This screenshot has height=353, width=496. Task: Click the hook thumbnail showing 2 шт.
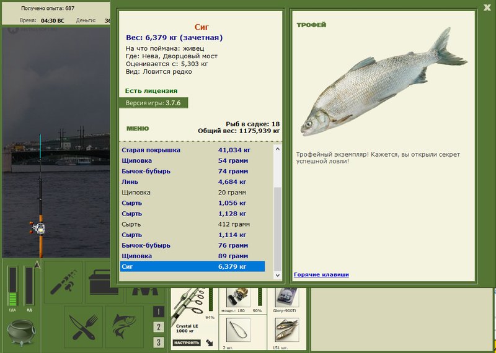[x=238, y=330]
